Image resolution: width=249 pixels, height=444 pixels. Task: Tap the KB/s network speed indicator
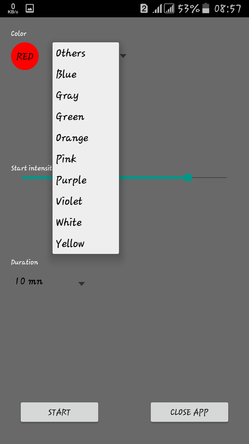12,8
